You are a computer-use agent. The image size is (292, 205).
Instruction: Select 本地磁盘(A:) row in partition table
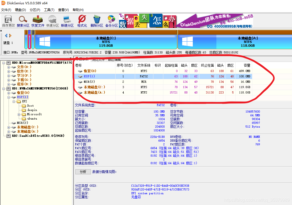pyautogui.click(x=163, y=92)
